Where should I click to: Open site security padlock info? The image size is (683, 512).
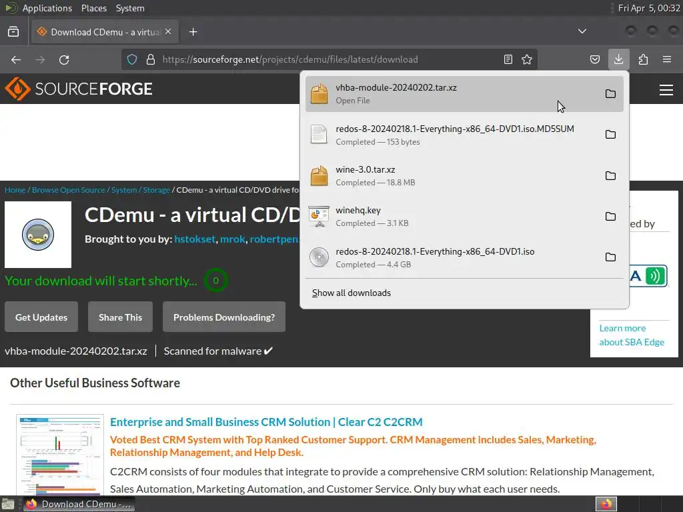[151, 59]
